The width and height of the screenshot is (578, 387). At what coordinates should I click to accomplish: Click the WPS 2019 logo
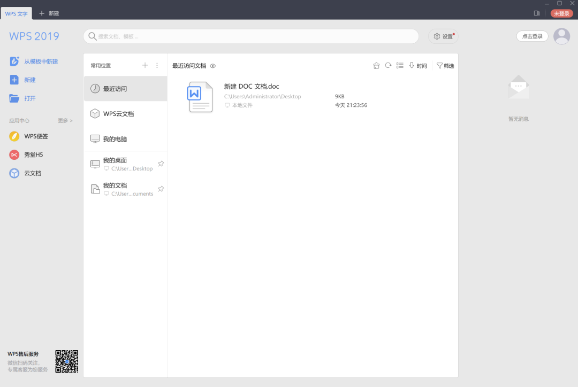pos(34,36)
